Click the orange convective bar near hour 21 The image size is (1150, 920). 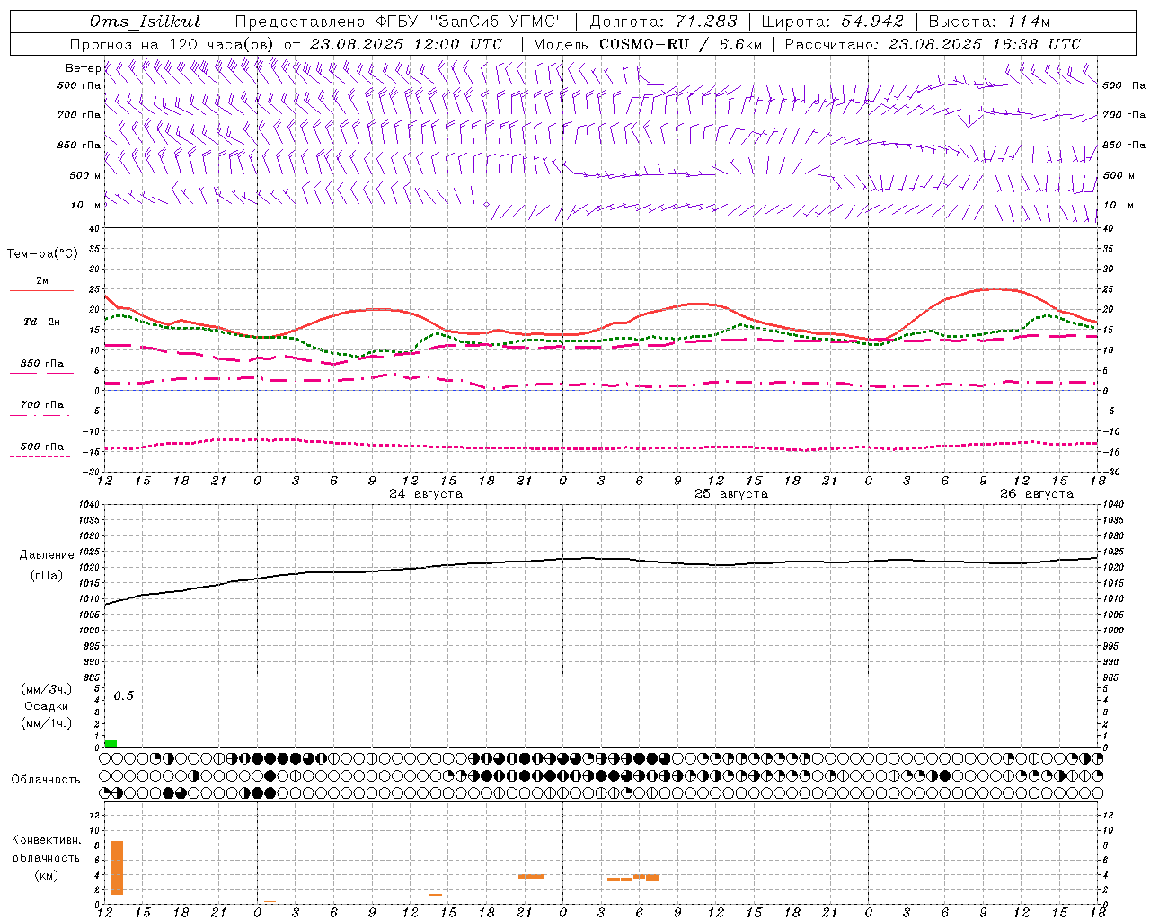pyautogui.click(x=531, y=876)
